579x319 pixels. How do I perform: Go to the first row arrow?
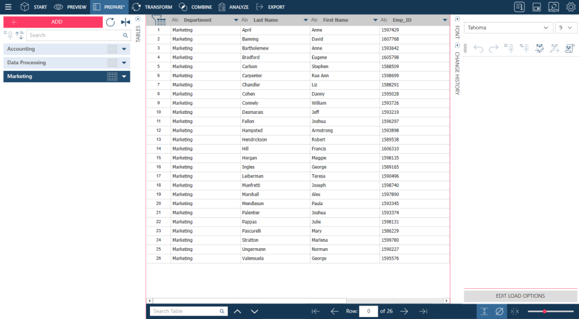[315, 311]
